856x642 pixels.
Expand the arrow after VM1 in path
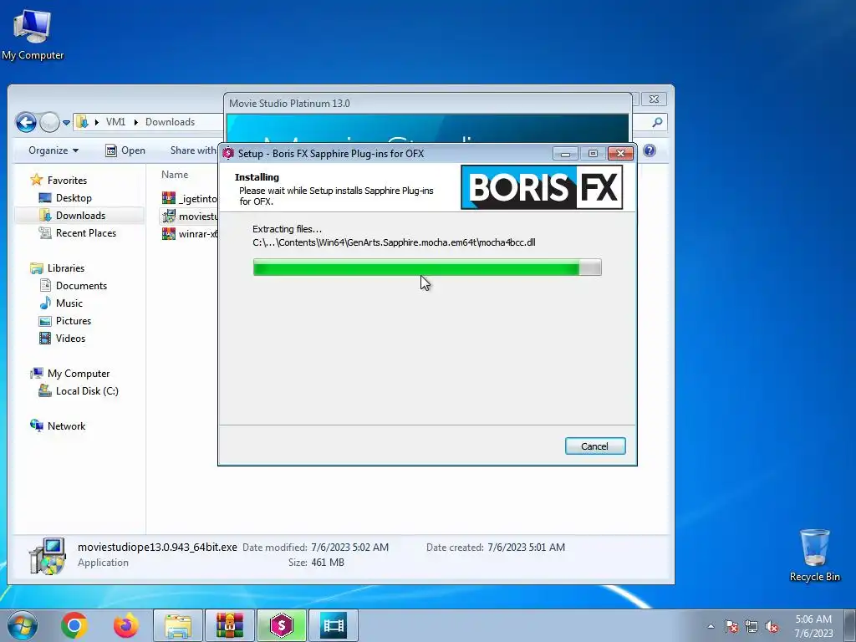point(135,122)
